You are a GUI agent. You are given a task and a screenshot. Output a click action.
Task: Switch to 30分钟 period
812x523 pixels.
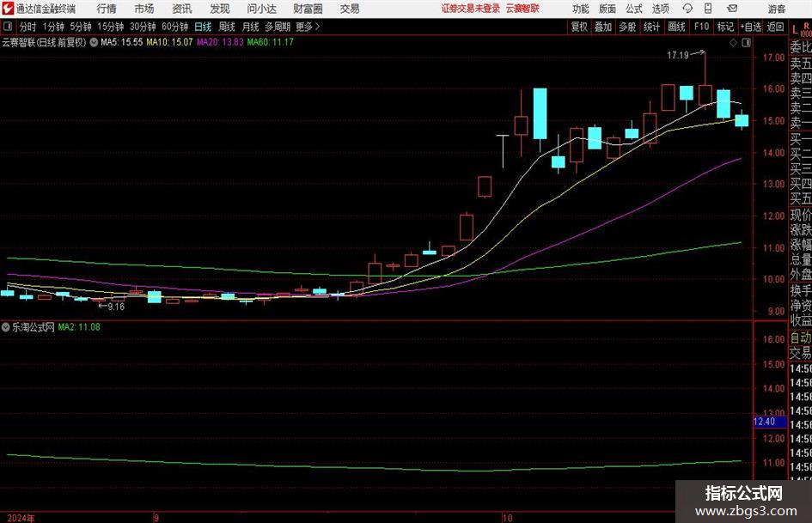(143, 27)
